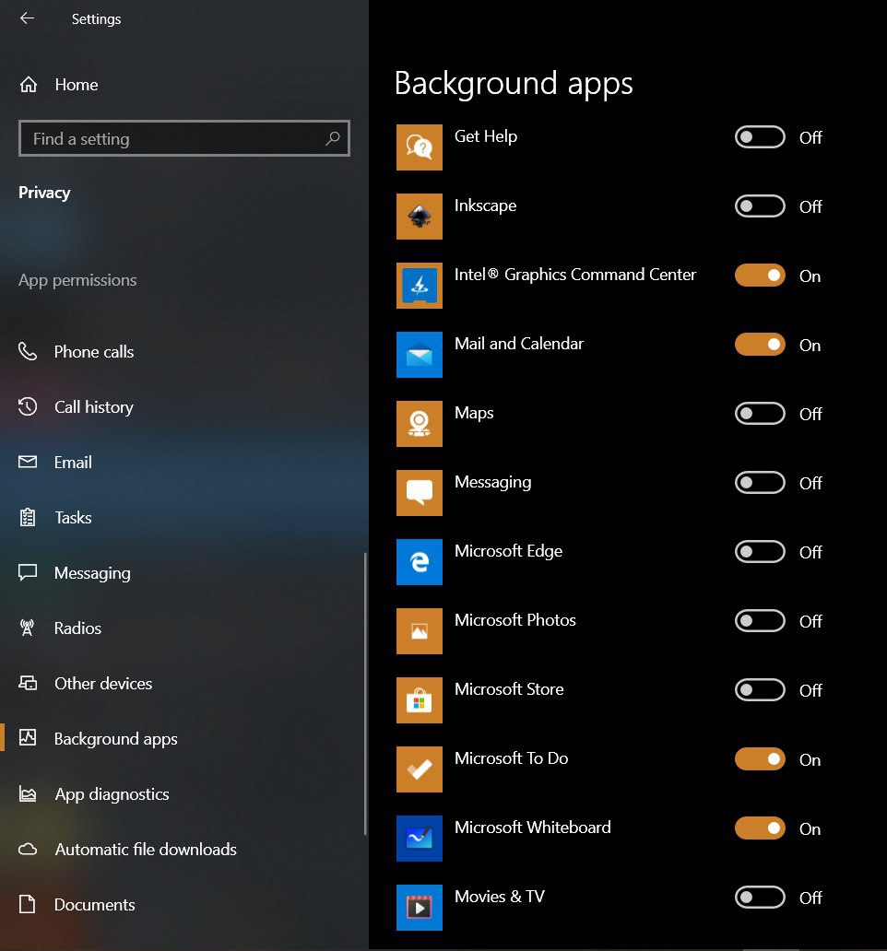This screenshot has height=951, width=887.
Task: Switch on the Maps background toggle
Action: 760,414
